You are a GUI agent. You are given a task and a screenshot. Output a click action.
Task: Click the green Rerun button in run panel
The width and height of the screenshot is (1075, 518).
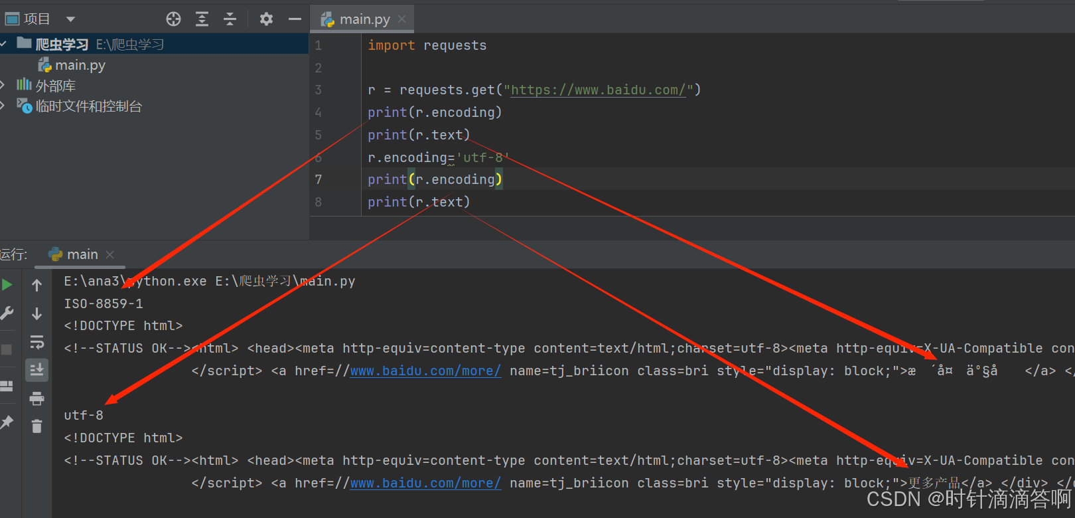click(7, 285)
